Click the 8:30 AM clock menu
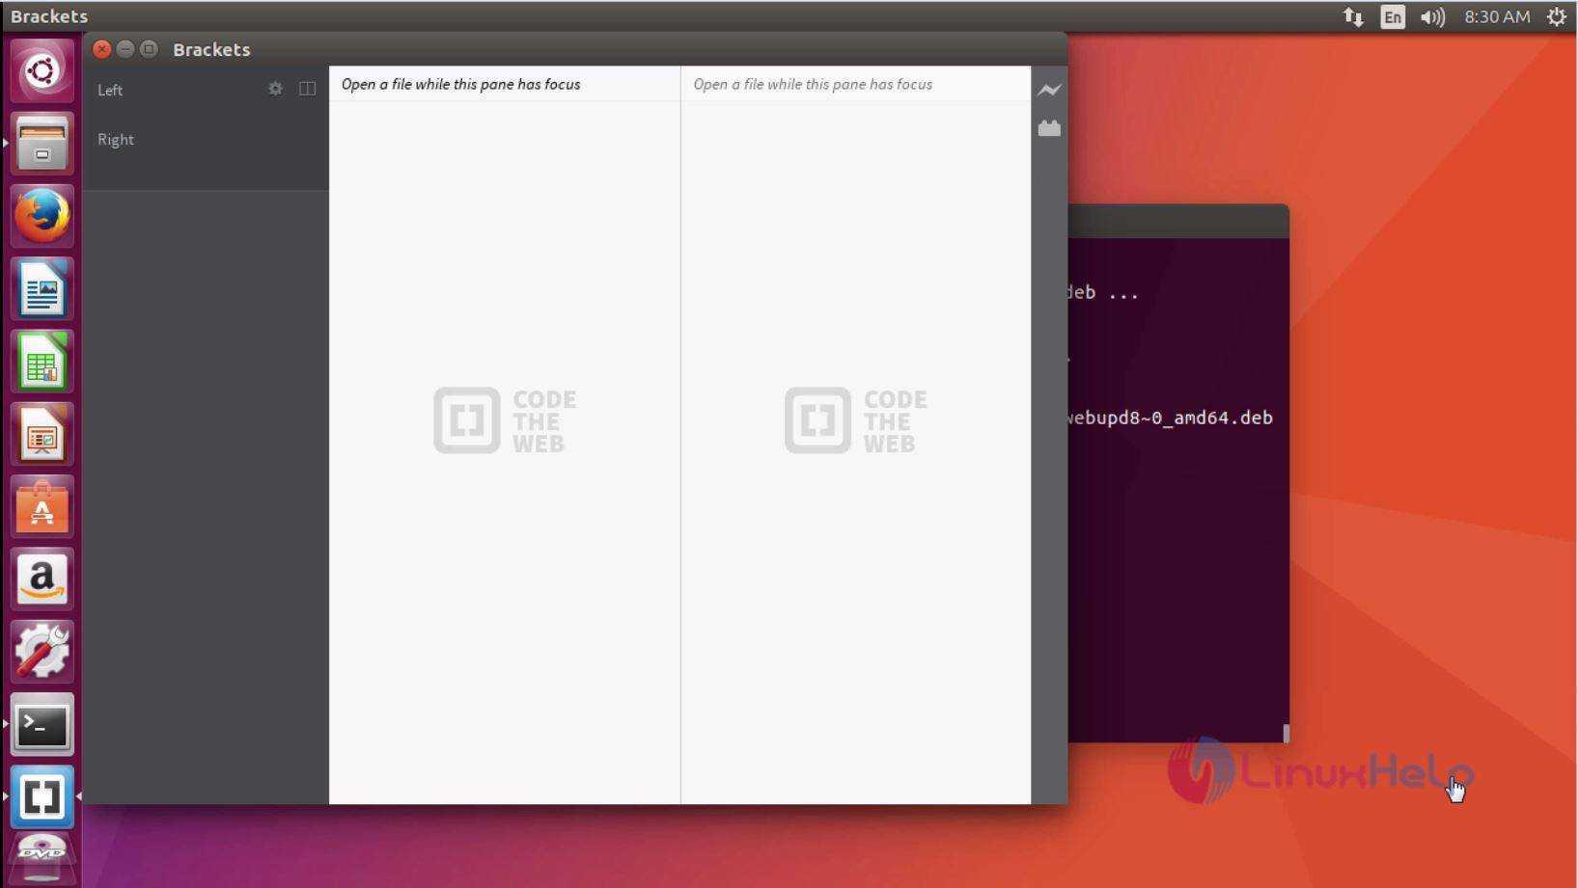Image resolution: width=1578 pixels, height=888 pixels. point(1496,16)
